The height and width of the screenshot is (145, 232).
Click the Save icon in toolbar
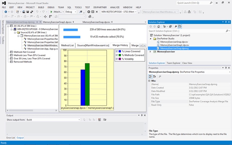pyautogui.click(x=28, y=12)
